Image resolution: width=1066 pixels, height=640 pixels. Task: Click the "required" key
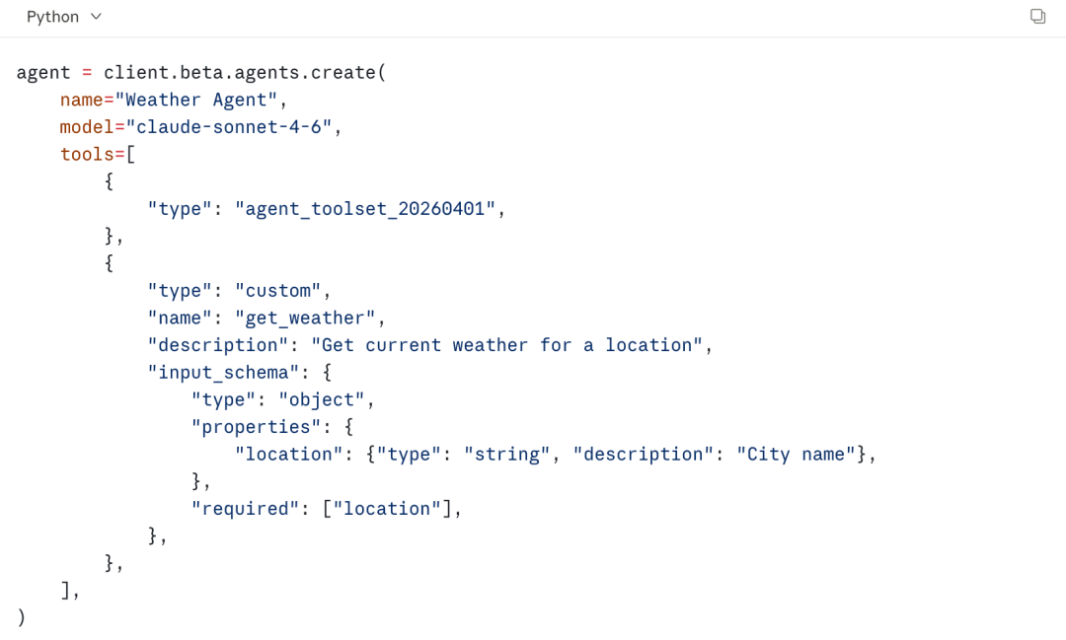[245, 509]
